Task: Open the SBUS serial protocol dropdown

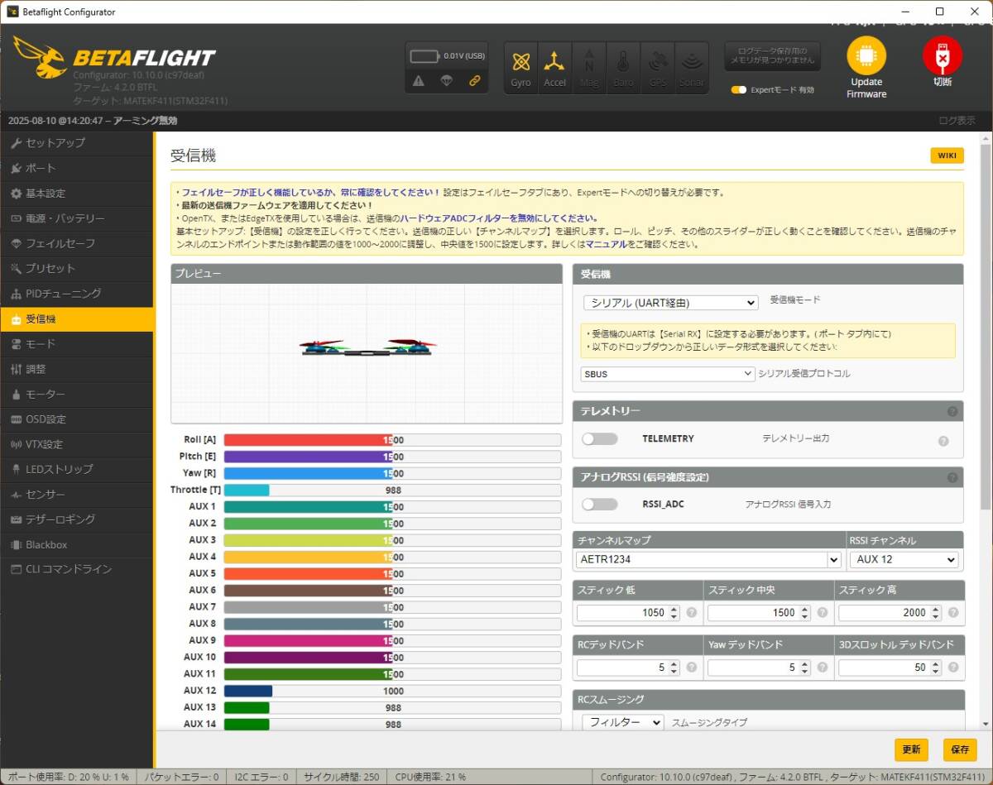Action: [667, 374]
